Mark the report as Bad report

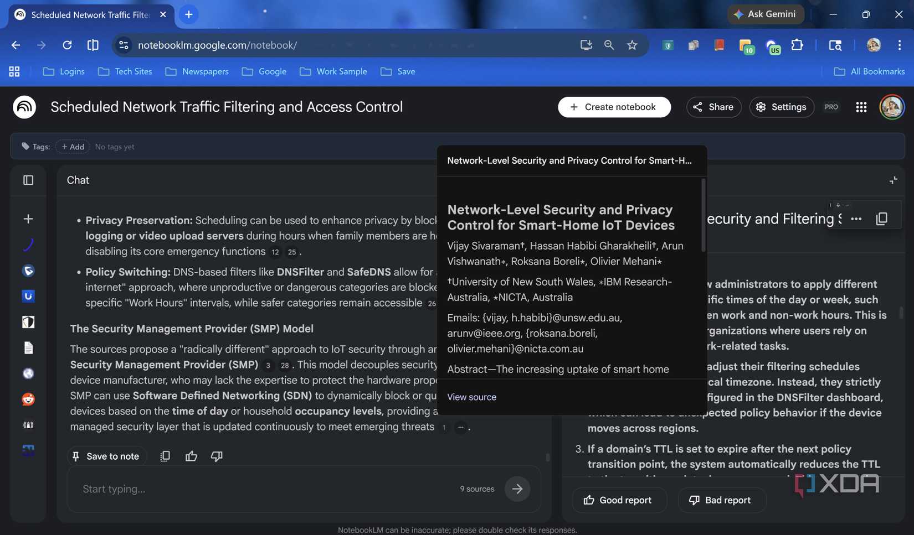721,500
